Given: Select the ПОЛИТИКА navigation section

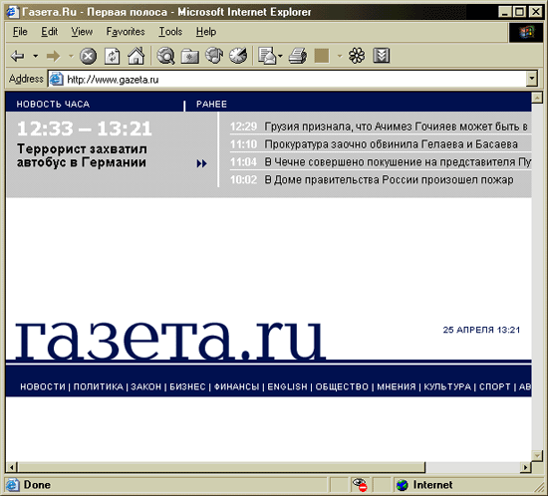Looking at the screenshot, I should pos(99,386).
